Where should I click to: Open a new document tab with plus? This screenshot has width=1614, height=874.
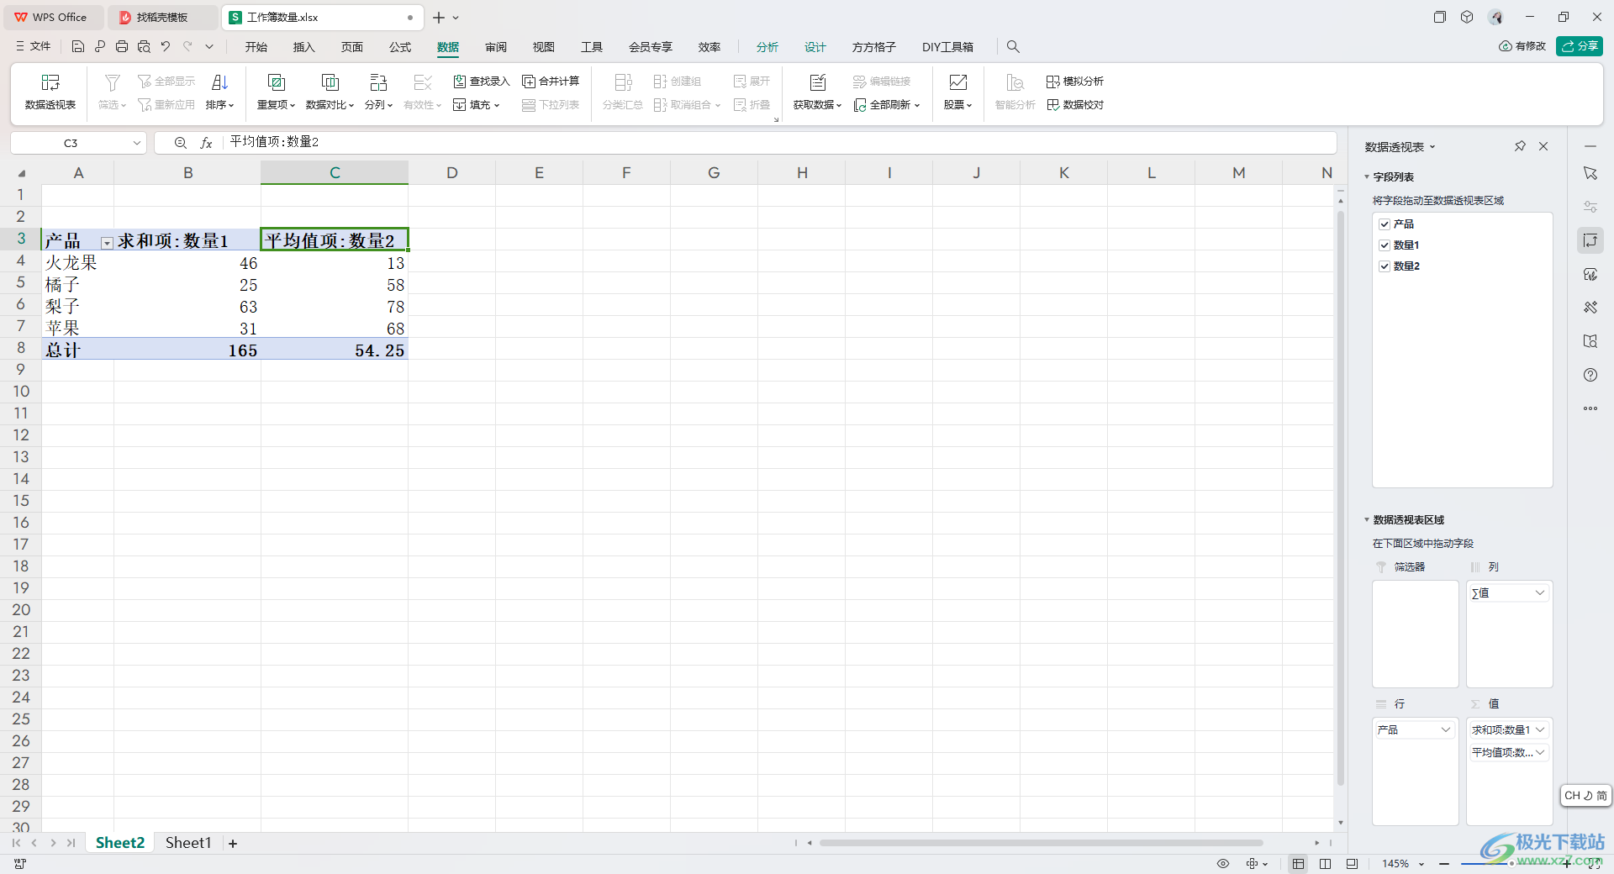(x=439, y=18)
